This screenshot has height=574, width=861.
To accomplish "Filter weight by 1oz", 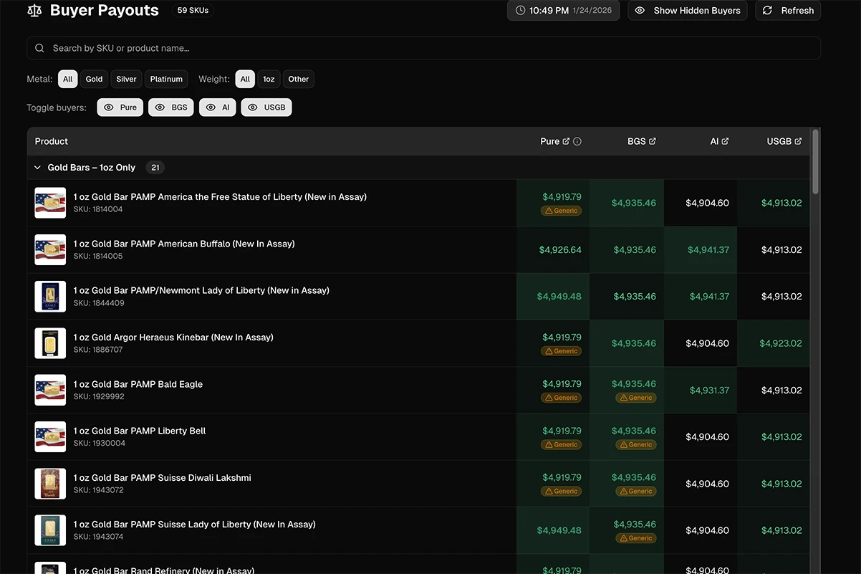I will (269, 79).
